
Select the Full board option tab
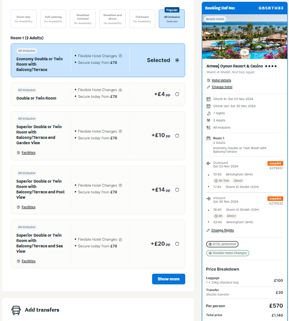(142, 19)
